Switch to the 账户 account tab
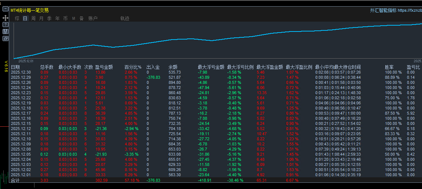Screen dimensions: 422x189 point(93,19)
